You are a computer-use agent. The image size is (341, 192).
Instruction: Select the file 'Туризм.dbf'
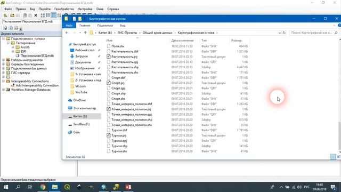(119, 130)
